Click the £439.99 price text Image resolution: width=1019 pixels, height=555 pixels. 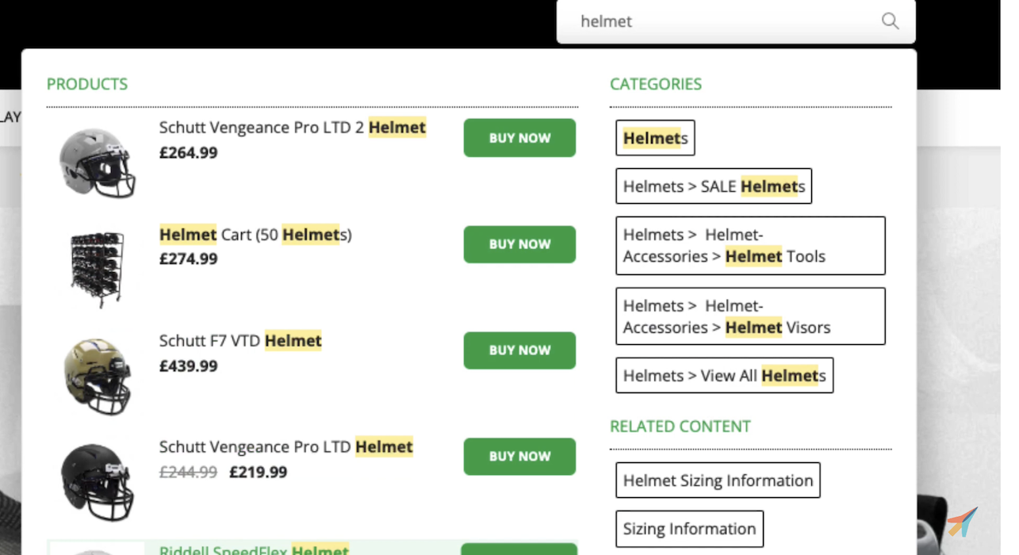point(189,366)
